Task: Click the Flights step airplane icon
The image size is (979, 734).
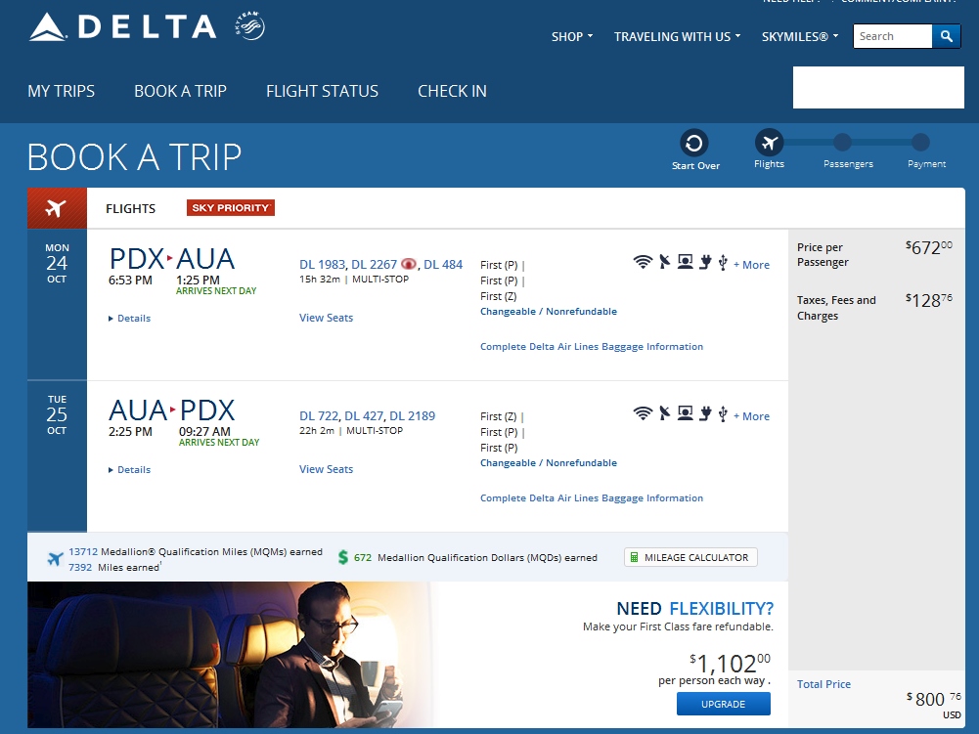Action: tap(769, 144)
